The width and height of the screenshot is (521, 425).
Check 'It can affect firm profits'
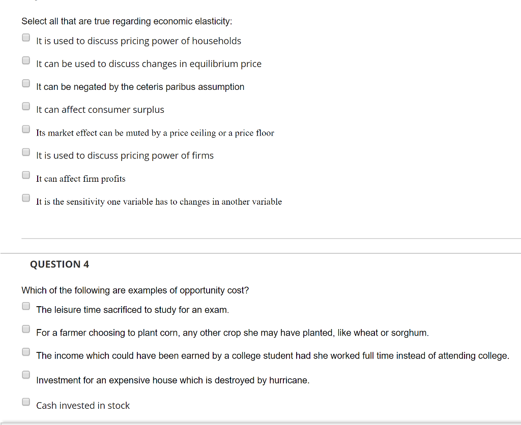[25, 175]
